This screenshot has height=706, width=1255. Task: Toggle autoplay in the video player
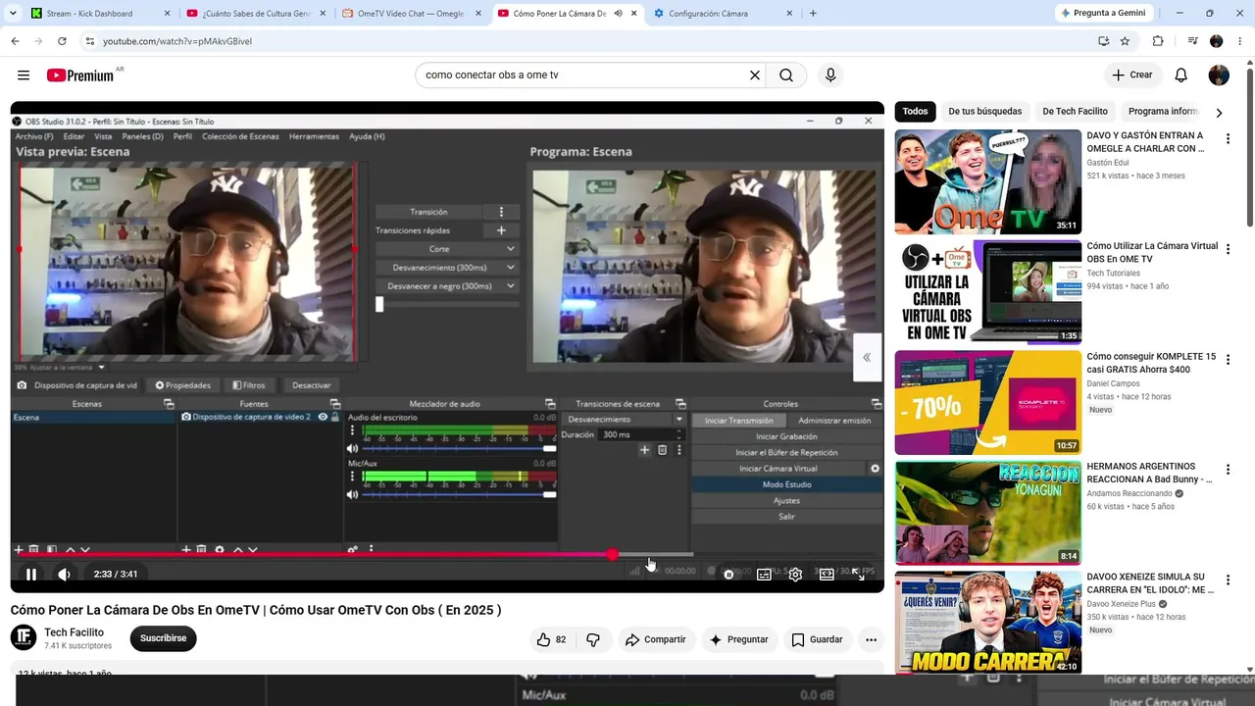728,575
